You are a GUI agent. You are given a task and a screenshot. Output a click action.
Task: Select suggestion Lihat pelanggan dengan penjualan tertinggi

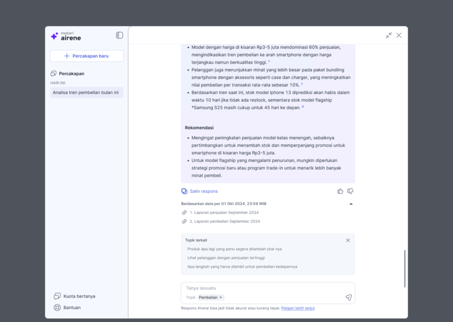(x=226, y=258)
